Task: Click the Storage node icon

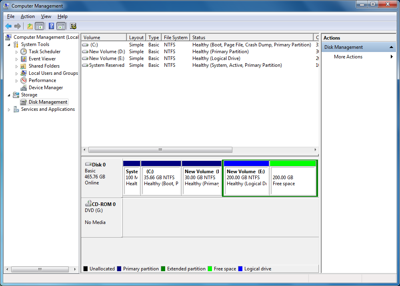Action: [x=16, y=95]
